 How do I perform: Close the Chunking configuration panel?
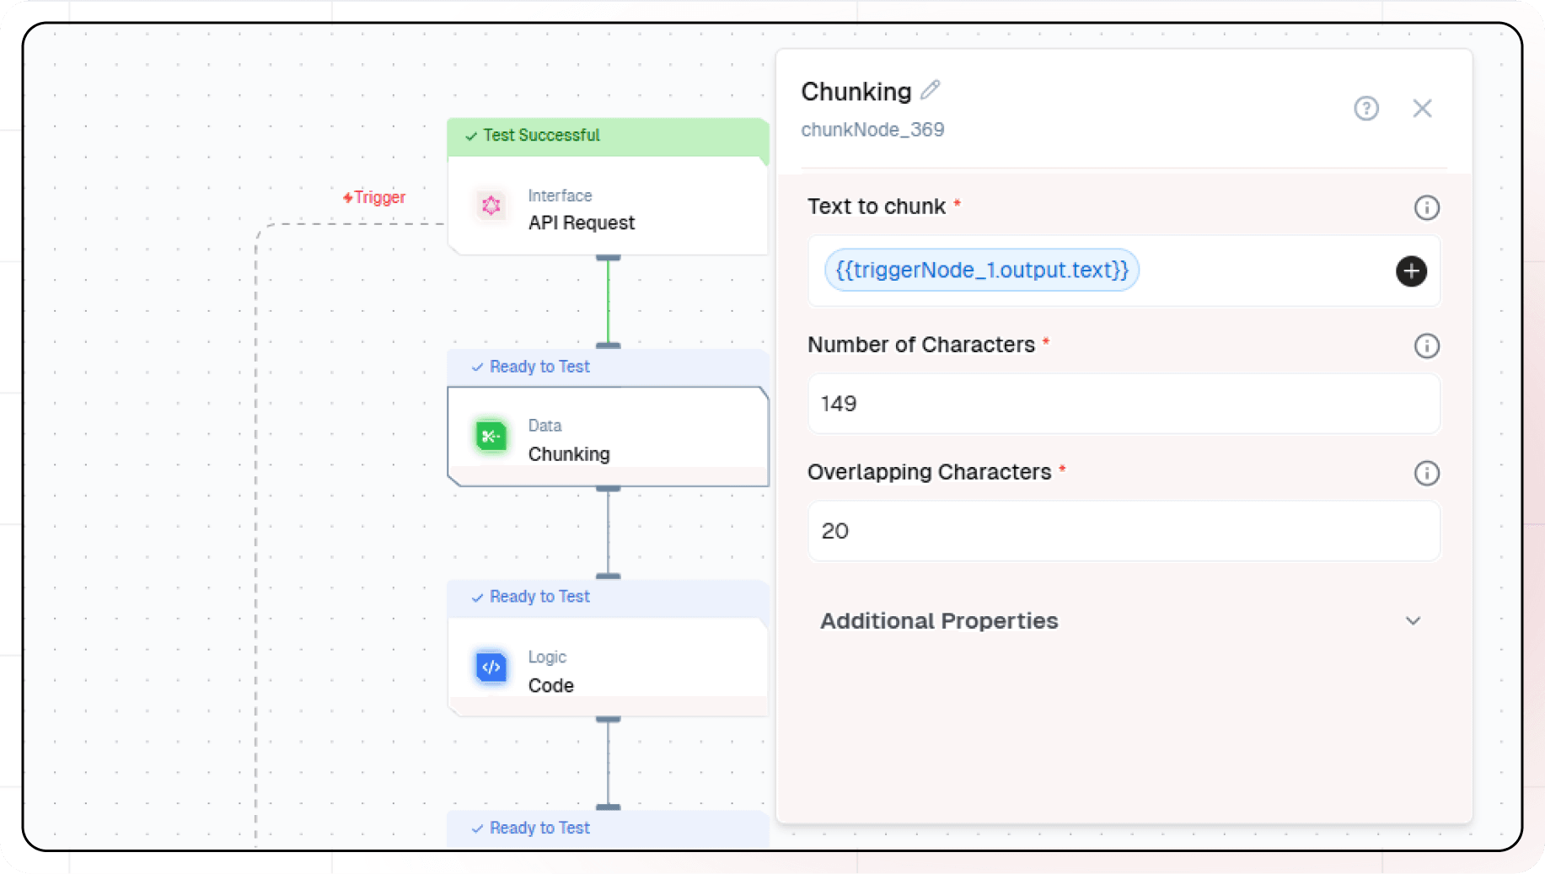[1422, 108]
